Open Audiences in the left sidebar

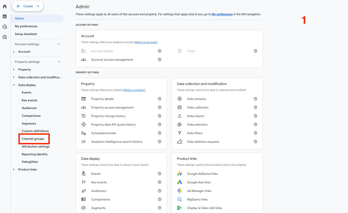click(29, 108)
